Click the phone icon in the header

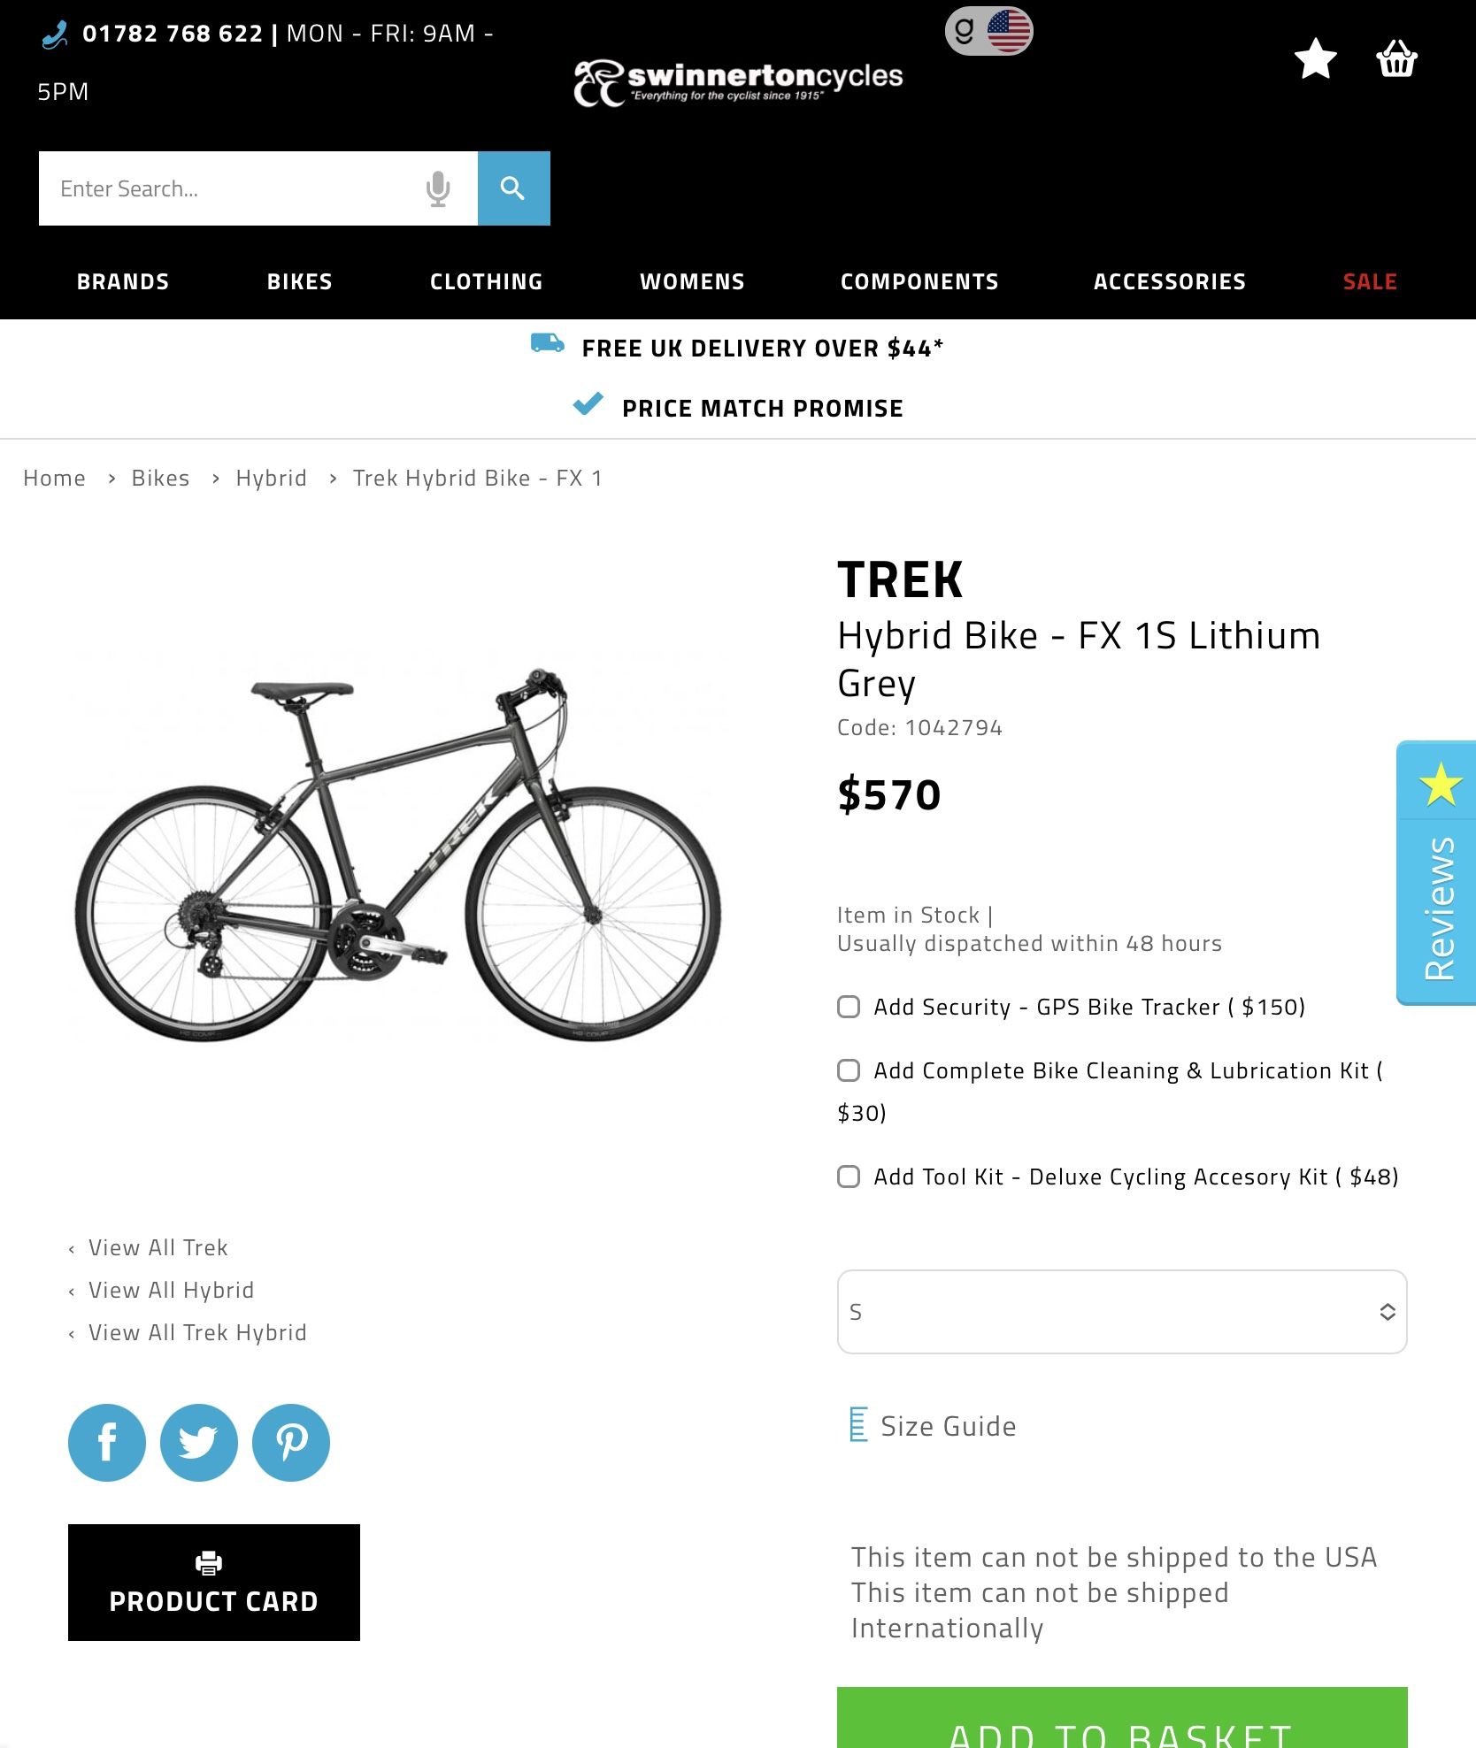[x=55, y=34]
